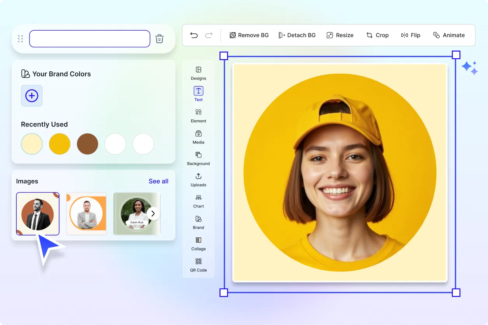Image resolution: width=488 pixels, height=325 pixels.
Task: Expand more images with the right chevron
Action: tap(153, 213)
